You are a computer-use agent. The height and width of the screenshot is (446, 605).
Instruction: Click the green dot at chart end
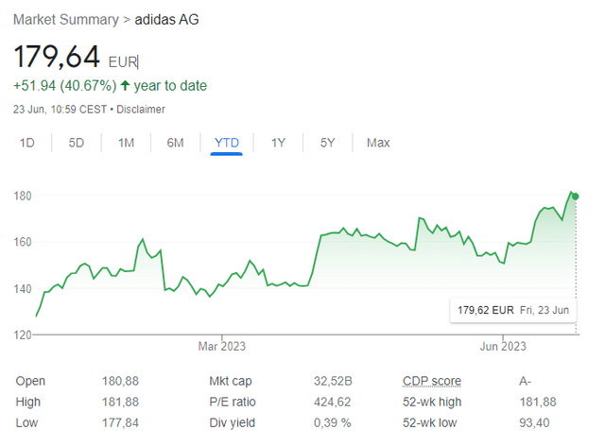pyautogui.click(x=576, y=197)
